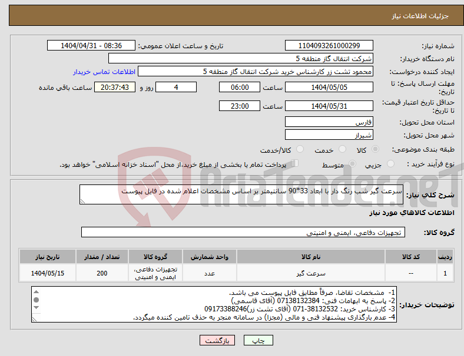The height and width of the screenshot is (356, 464).
Task: Click the row number cell 1
Action: [x=445, y=273]
